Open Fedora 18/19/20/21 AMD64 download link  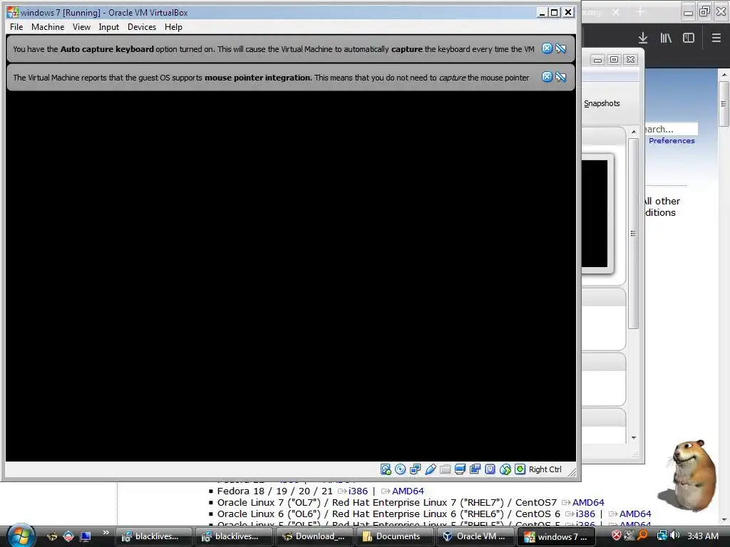(408, 491)
